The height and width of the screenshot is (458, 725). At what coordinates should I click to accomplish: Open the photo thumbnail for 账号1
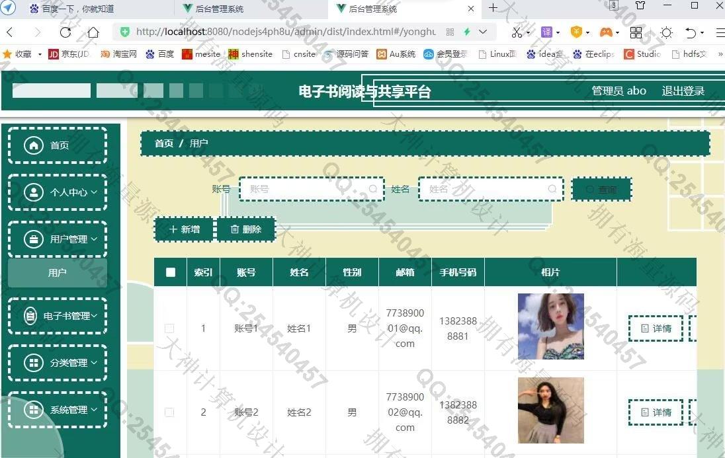click(550, 326)
